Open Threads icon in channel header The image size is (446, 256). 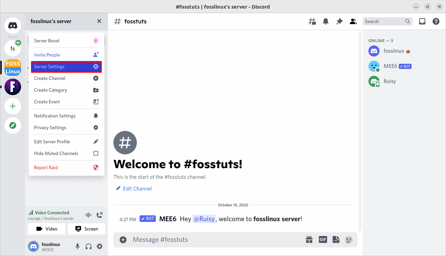point(312,21)
